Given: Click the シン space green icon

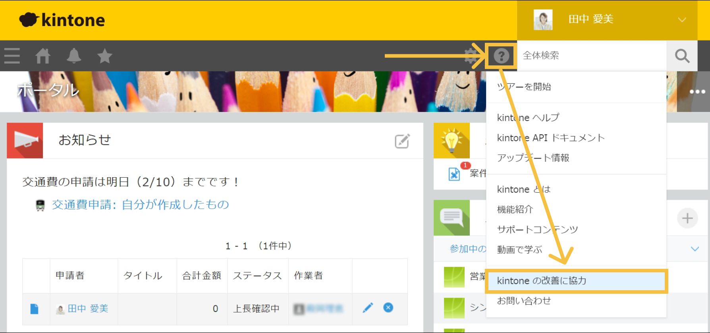Looking at the screenshot, I should [454, 308].
